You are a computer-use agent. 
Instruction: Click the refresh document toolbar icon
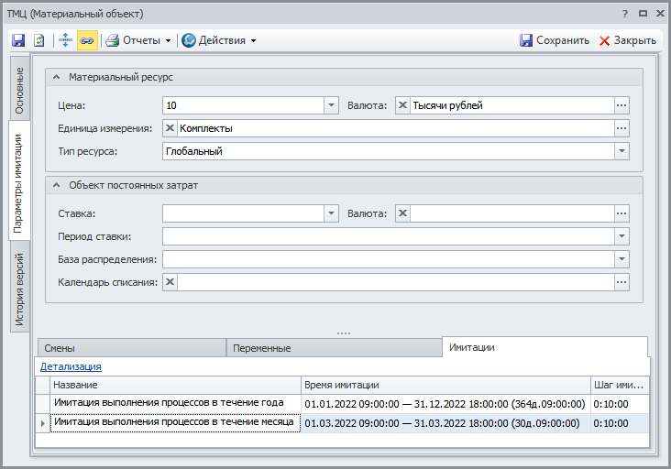pyautogui.click(x=39, y=40)
